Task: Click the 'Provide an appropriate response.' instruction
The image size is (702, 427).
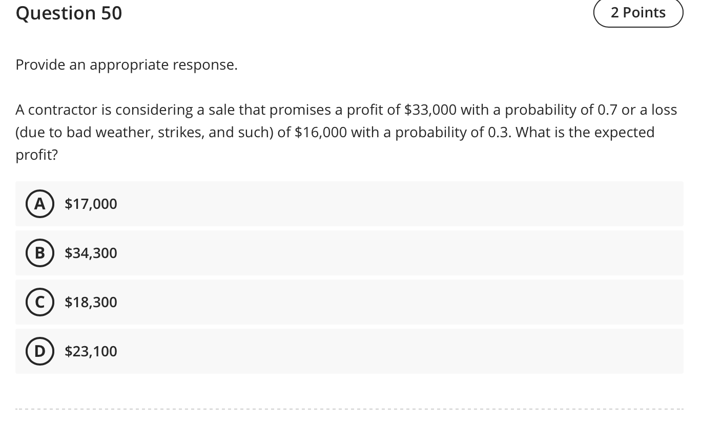Action: click(x=127, y=65)
